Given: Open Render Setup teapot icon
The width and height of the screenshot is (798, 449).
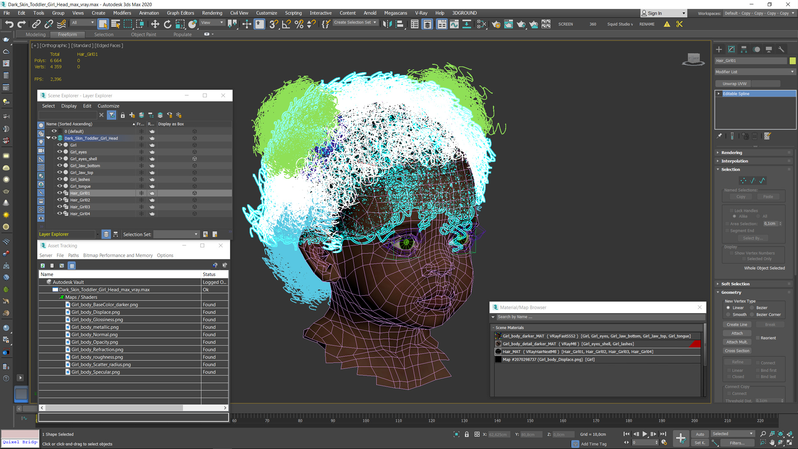Looking at the screenshot, I should tap(496, 24).
